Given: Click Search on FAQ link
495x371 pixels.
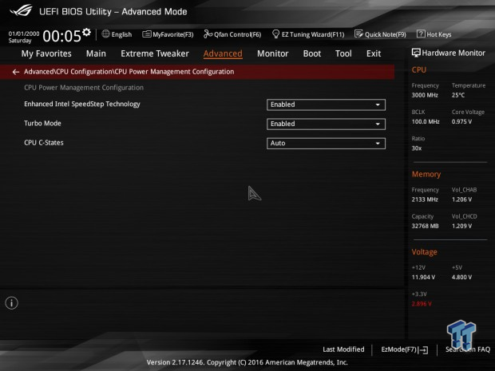Looking at the screenshot, I should tap(468, 349).
